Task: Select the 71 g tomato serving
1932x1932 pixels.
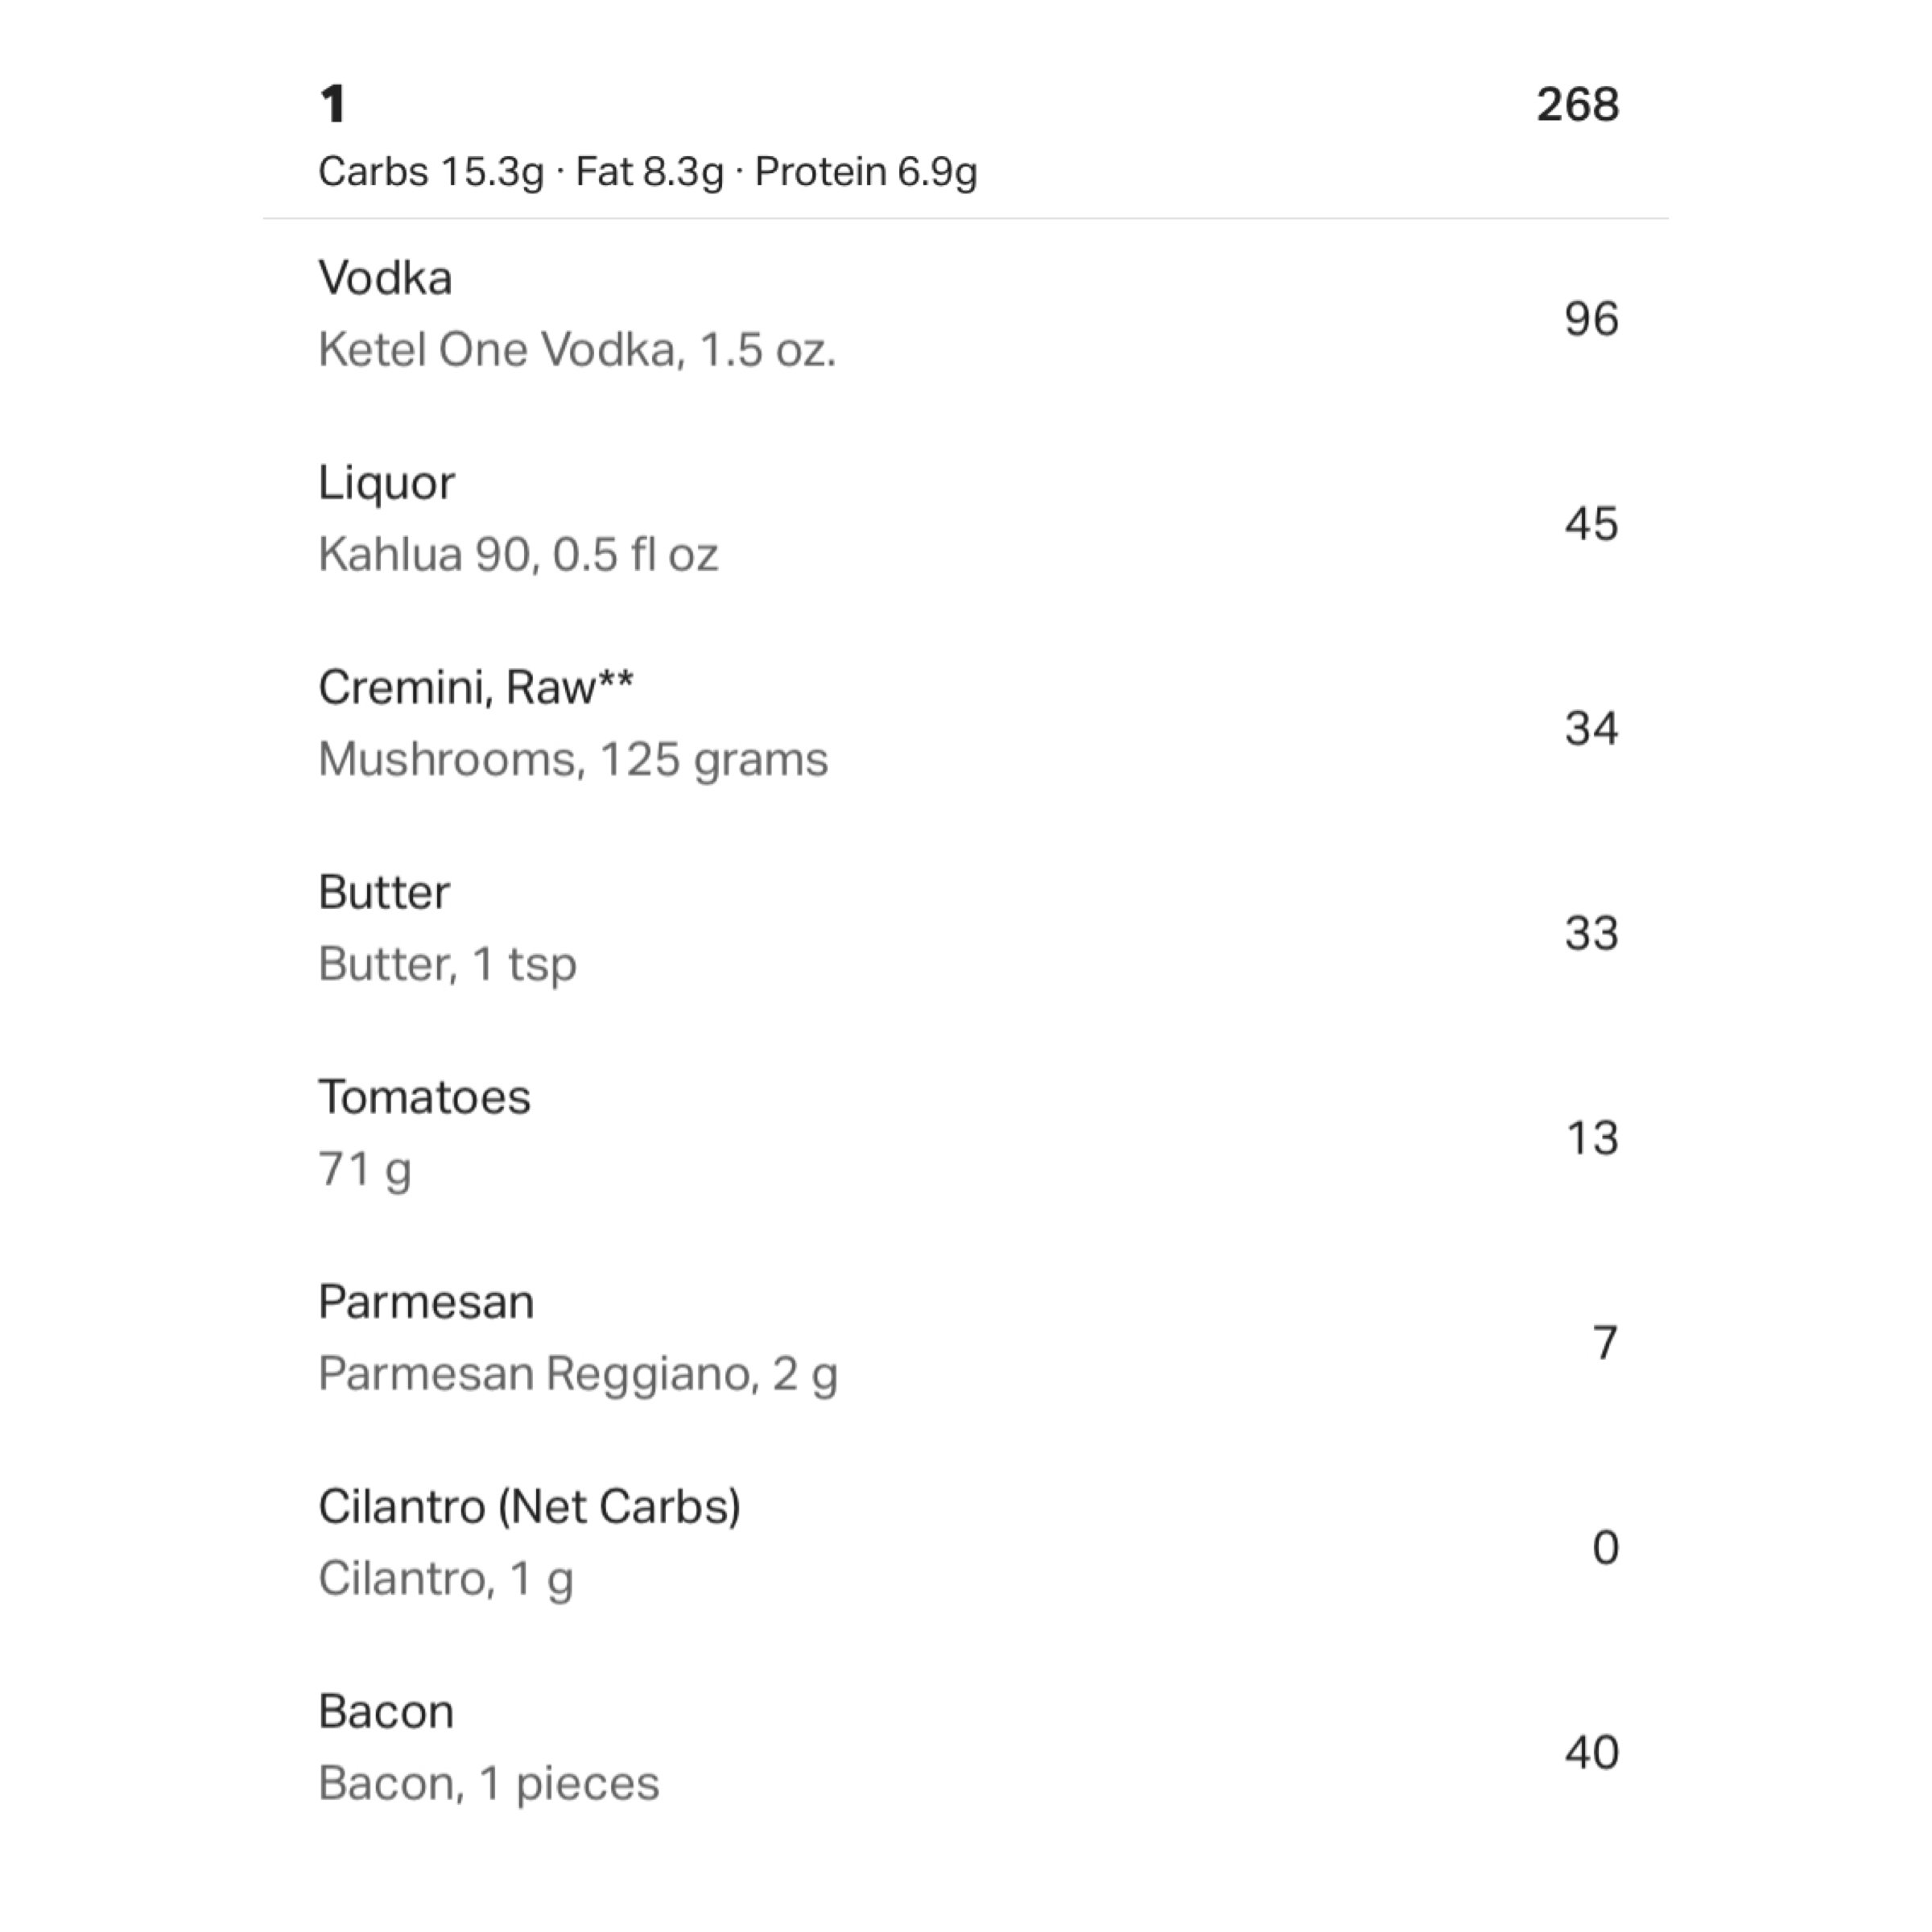Action: [365, 1170]
